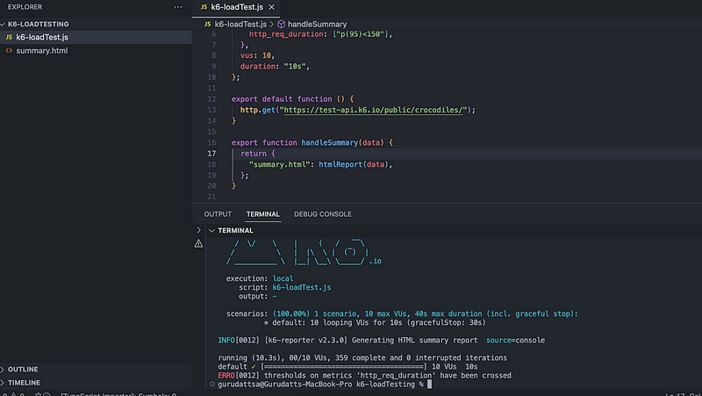702x396 pixels.
Task: Collapse the TERMINAL group chevron
Action: pyautogui.click(x=211, y=230)
